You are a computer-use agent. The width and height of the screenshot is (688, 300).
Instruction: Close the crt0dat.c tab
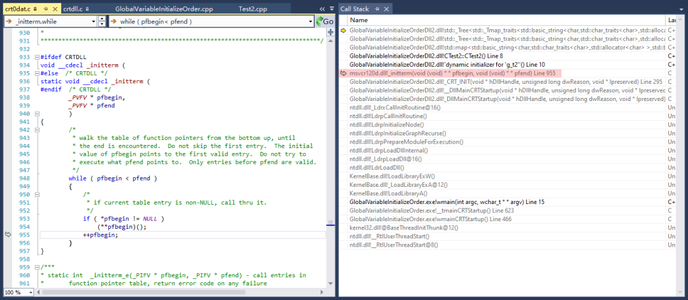click(54, 9)
